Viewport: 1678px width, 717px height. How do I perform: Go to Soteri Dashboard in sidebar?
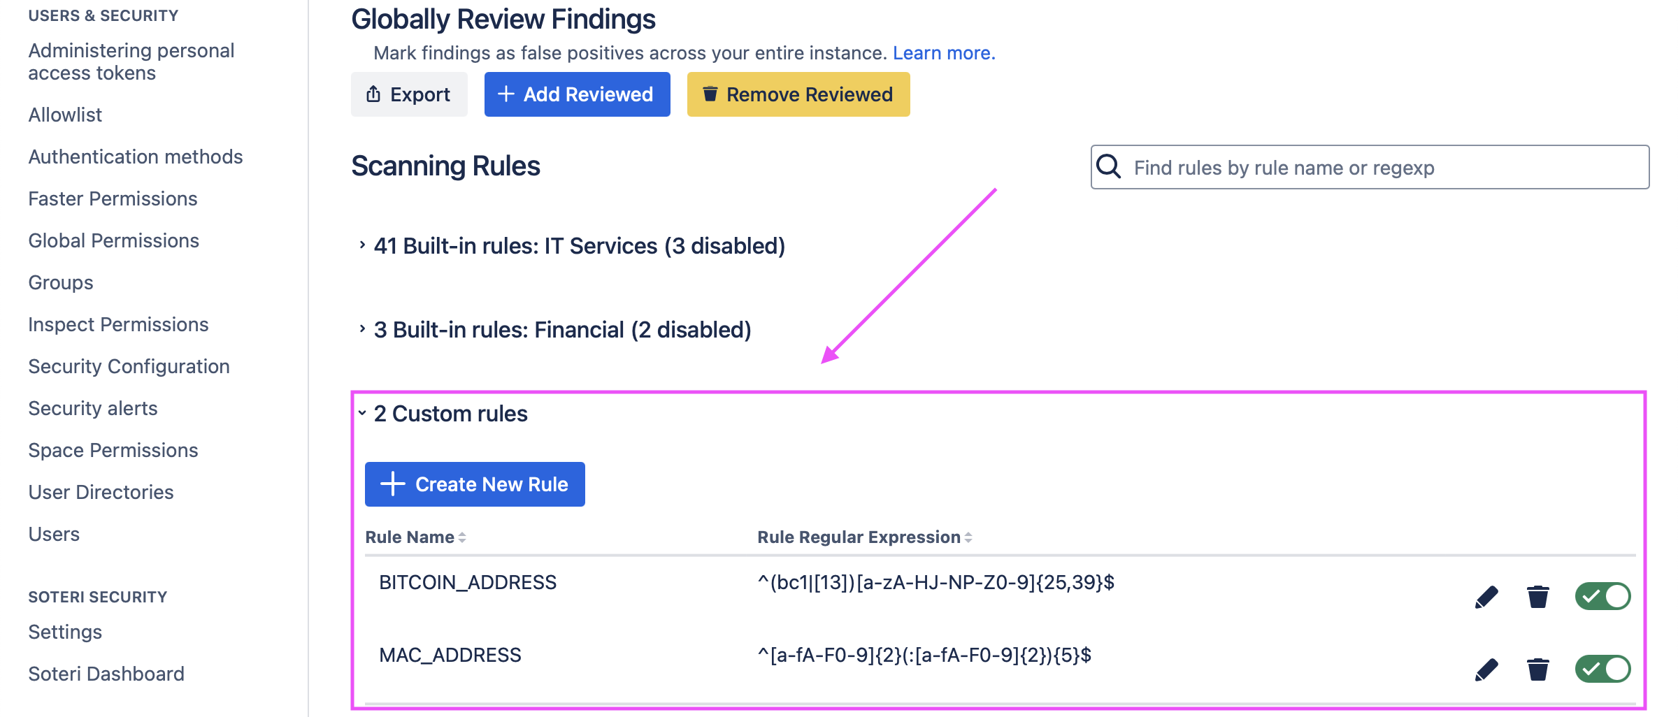pyautogui.click(x=106, y=674)
